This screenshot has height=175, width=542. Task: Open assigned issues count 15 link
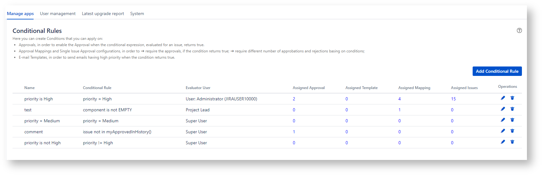point(453,99)
